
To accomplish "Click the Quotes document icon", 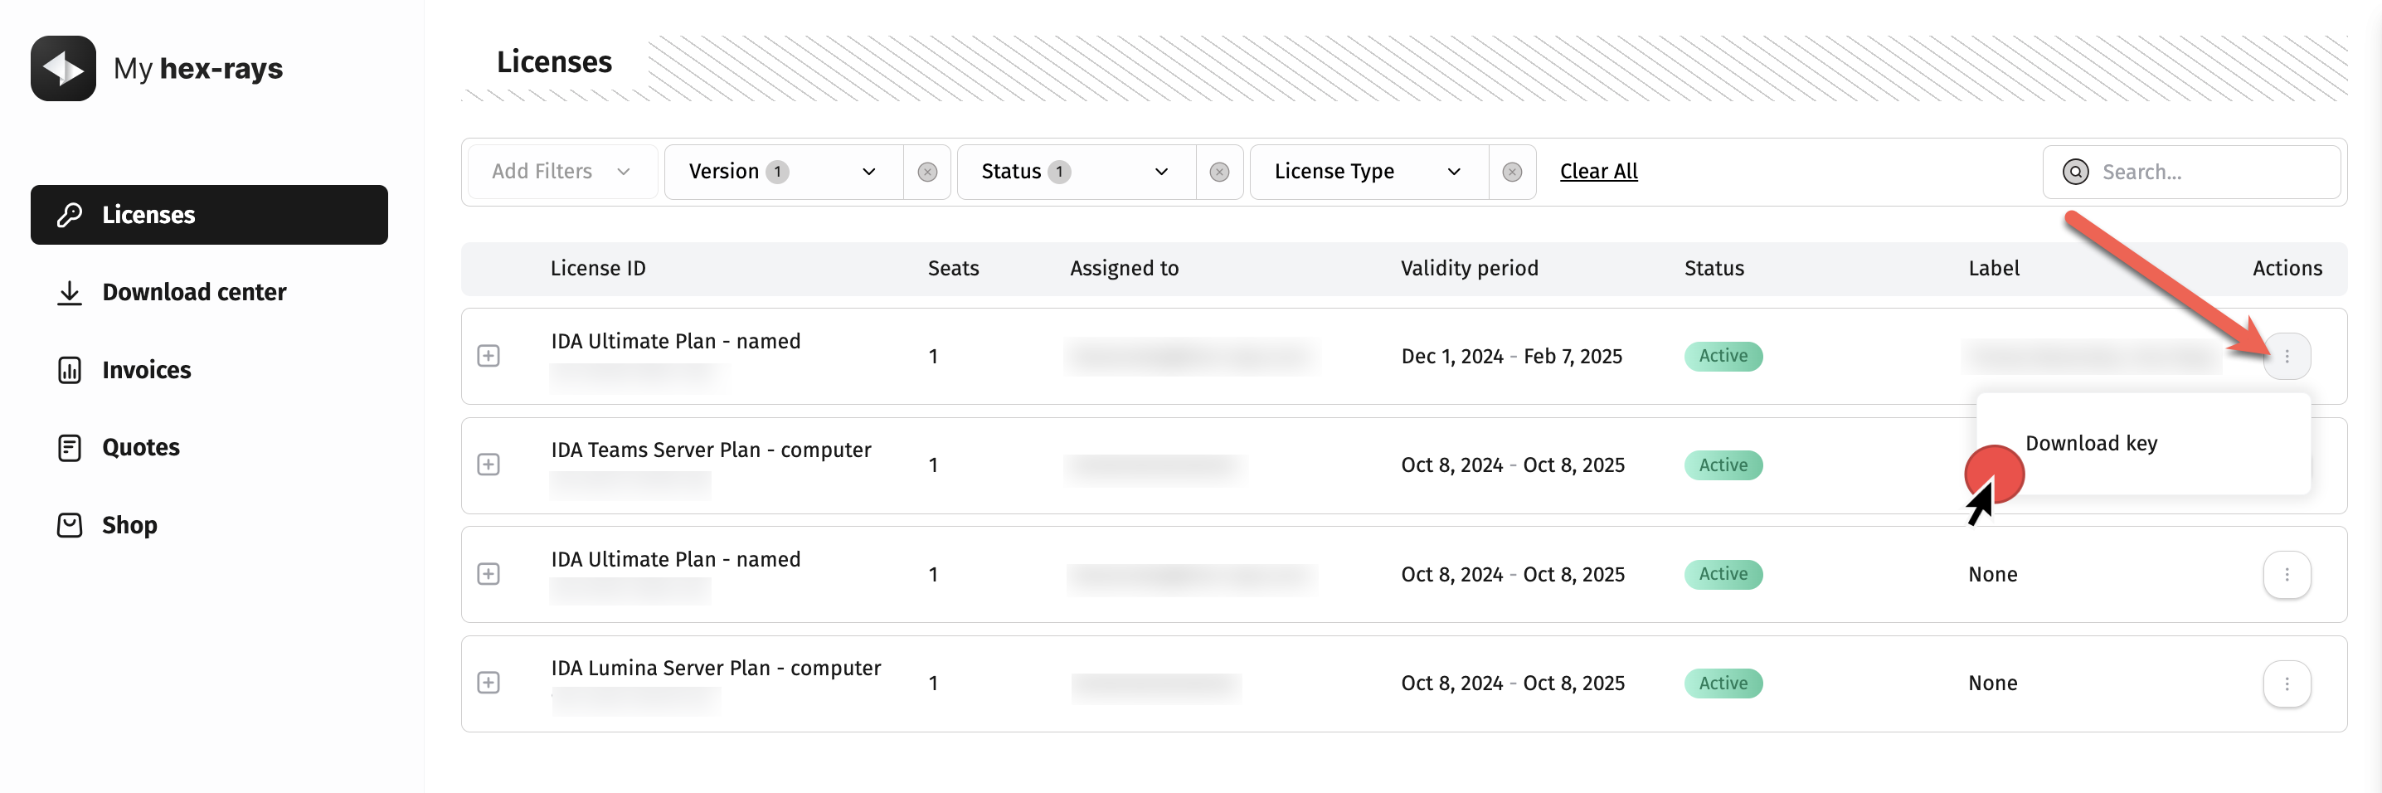I will [70, 448].
